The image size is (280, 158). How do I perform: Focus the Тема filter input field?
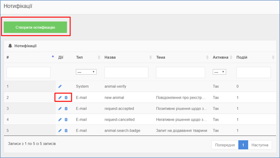click(x=180, y=72)
